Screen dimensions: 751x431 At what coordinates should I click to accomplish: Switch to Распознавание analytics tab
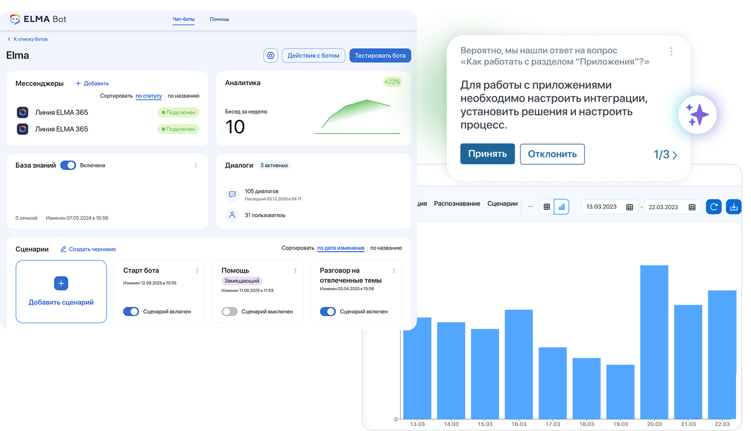[x=457, y=203]
